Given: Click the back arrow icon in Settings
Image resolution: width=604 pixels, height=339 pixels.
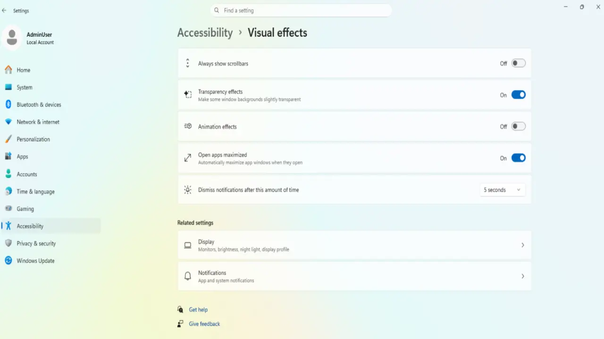Looking at the screenshot, I should click(4, 10).
